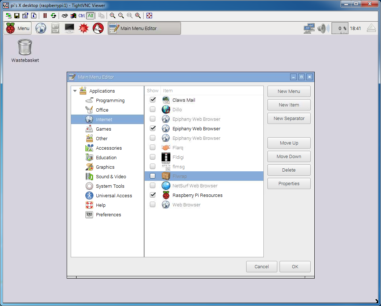Enable the NetSurf Web Browser checkbox
Screen dimensions: 381x306
pyautogui.click(x=153, y=186)
